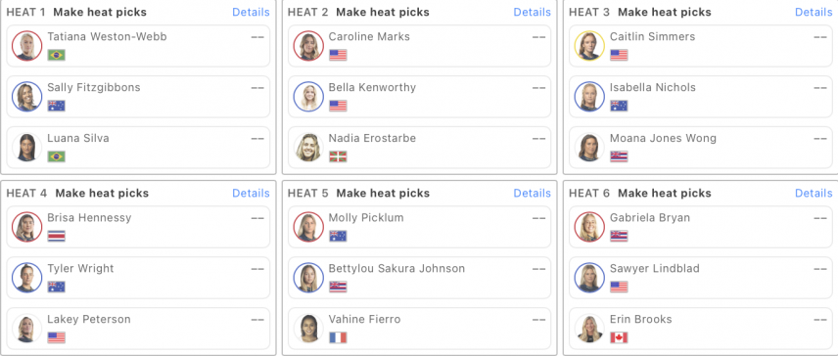Click the France flag under Vahine Fierro
The height and width of the screenshot is (356, 838).
point(338,337)
